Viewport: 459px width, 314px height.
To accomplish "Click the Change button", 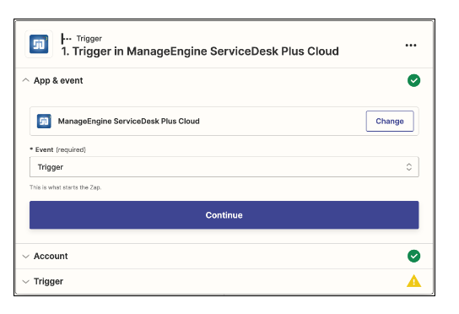I will (390, 121).
